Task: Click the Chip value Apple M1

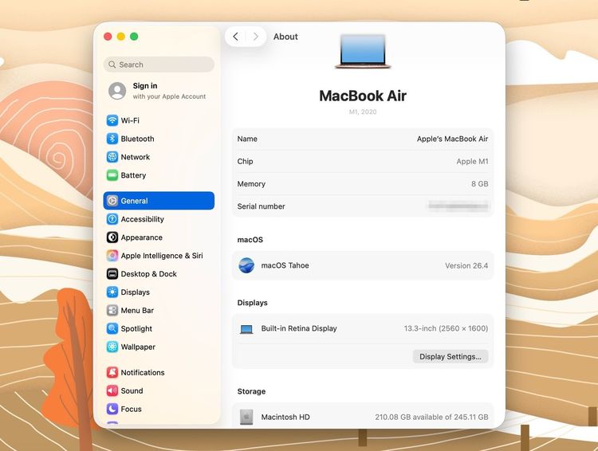Action: pyautogui.click(x=472, y=161)
